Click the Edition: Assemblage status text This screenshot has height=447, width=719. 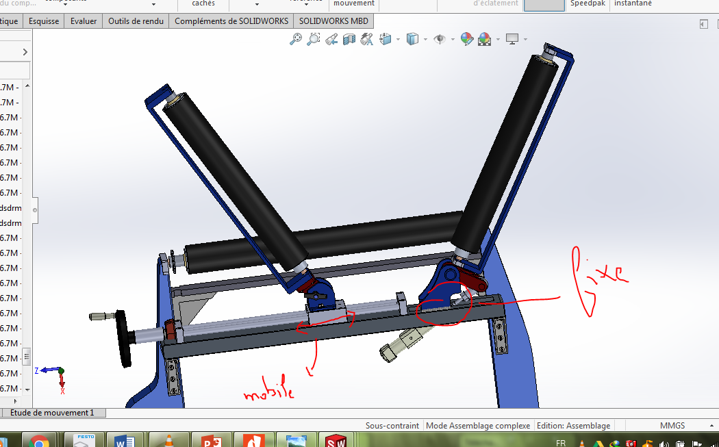(573, 426)
